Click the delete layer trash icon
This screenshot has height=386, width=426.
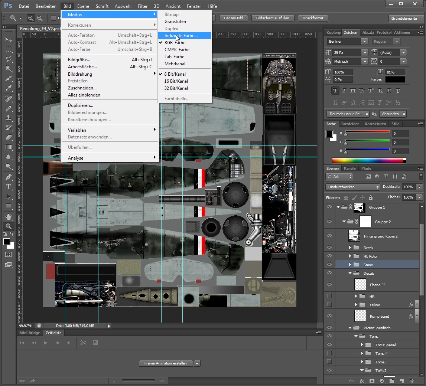(x=411, y=381)
